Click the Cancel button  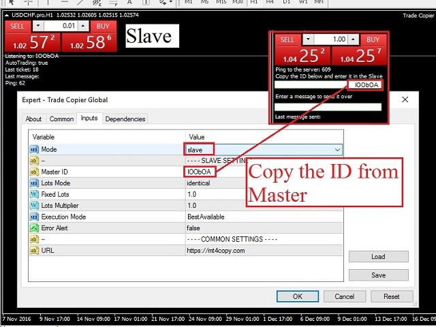tap(345, 296)
